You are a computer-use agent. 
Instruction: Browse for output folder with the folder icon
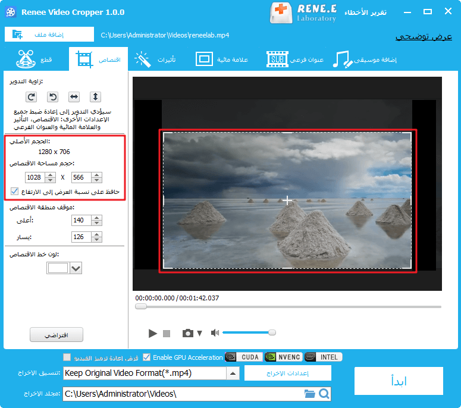point(309,394)
